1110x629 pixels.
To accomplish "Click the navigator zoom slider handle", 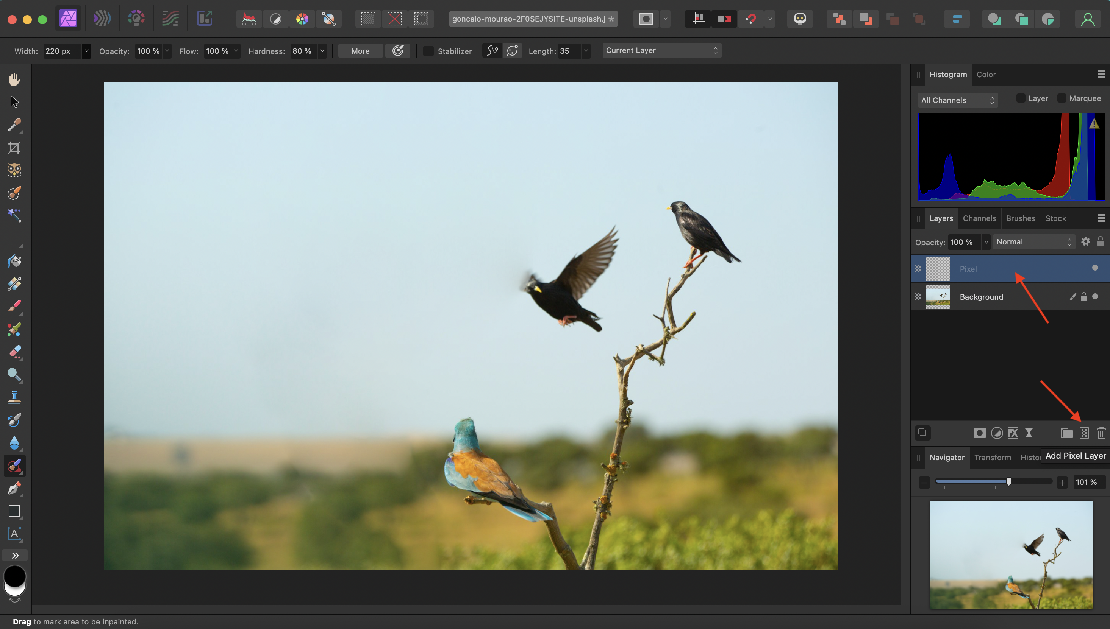I will pos(1008,482).
